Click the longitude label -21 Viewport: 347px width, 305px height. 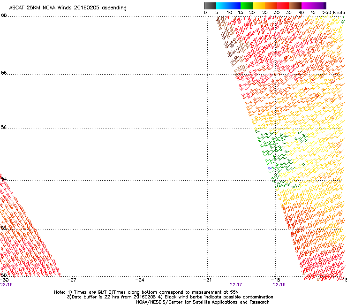click(x=208, y=280)
